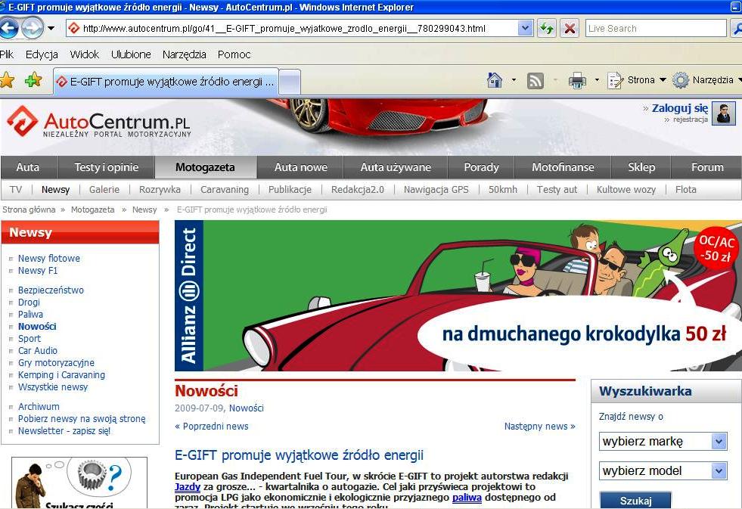Click the RSS feeds icon

536,81
